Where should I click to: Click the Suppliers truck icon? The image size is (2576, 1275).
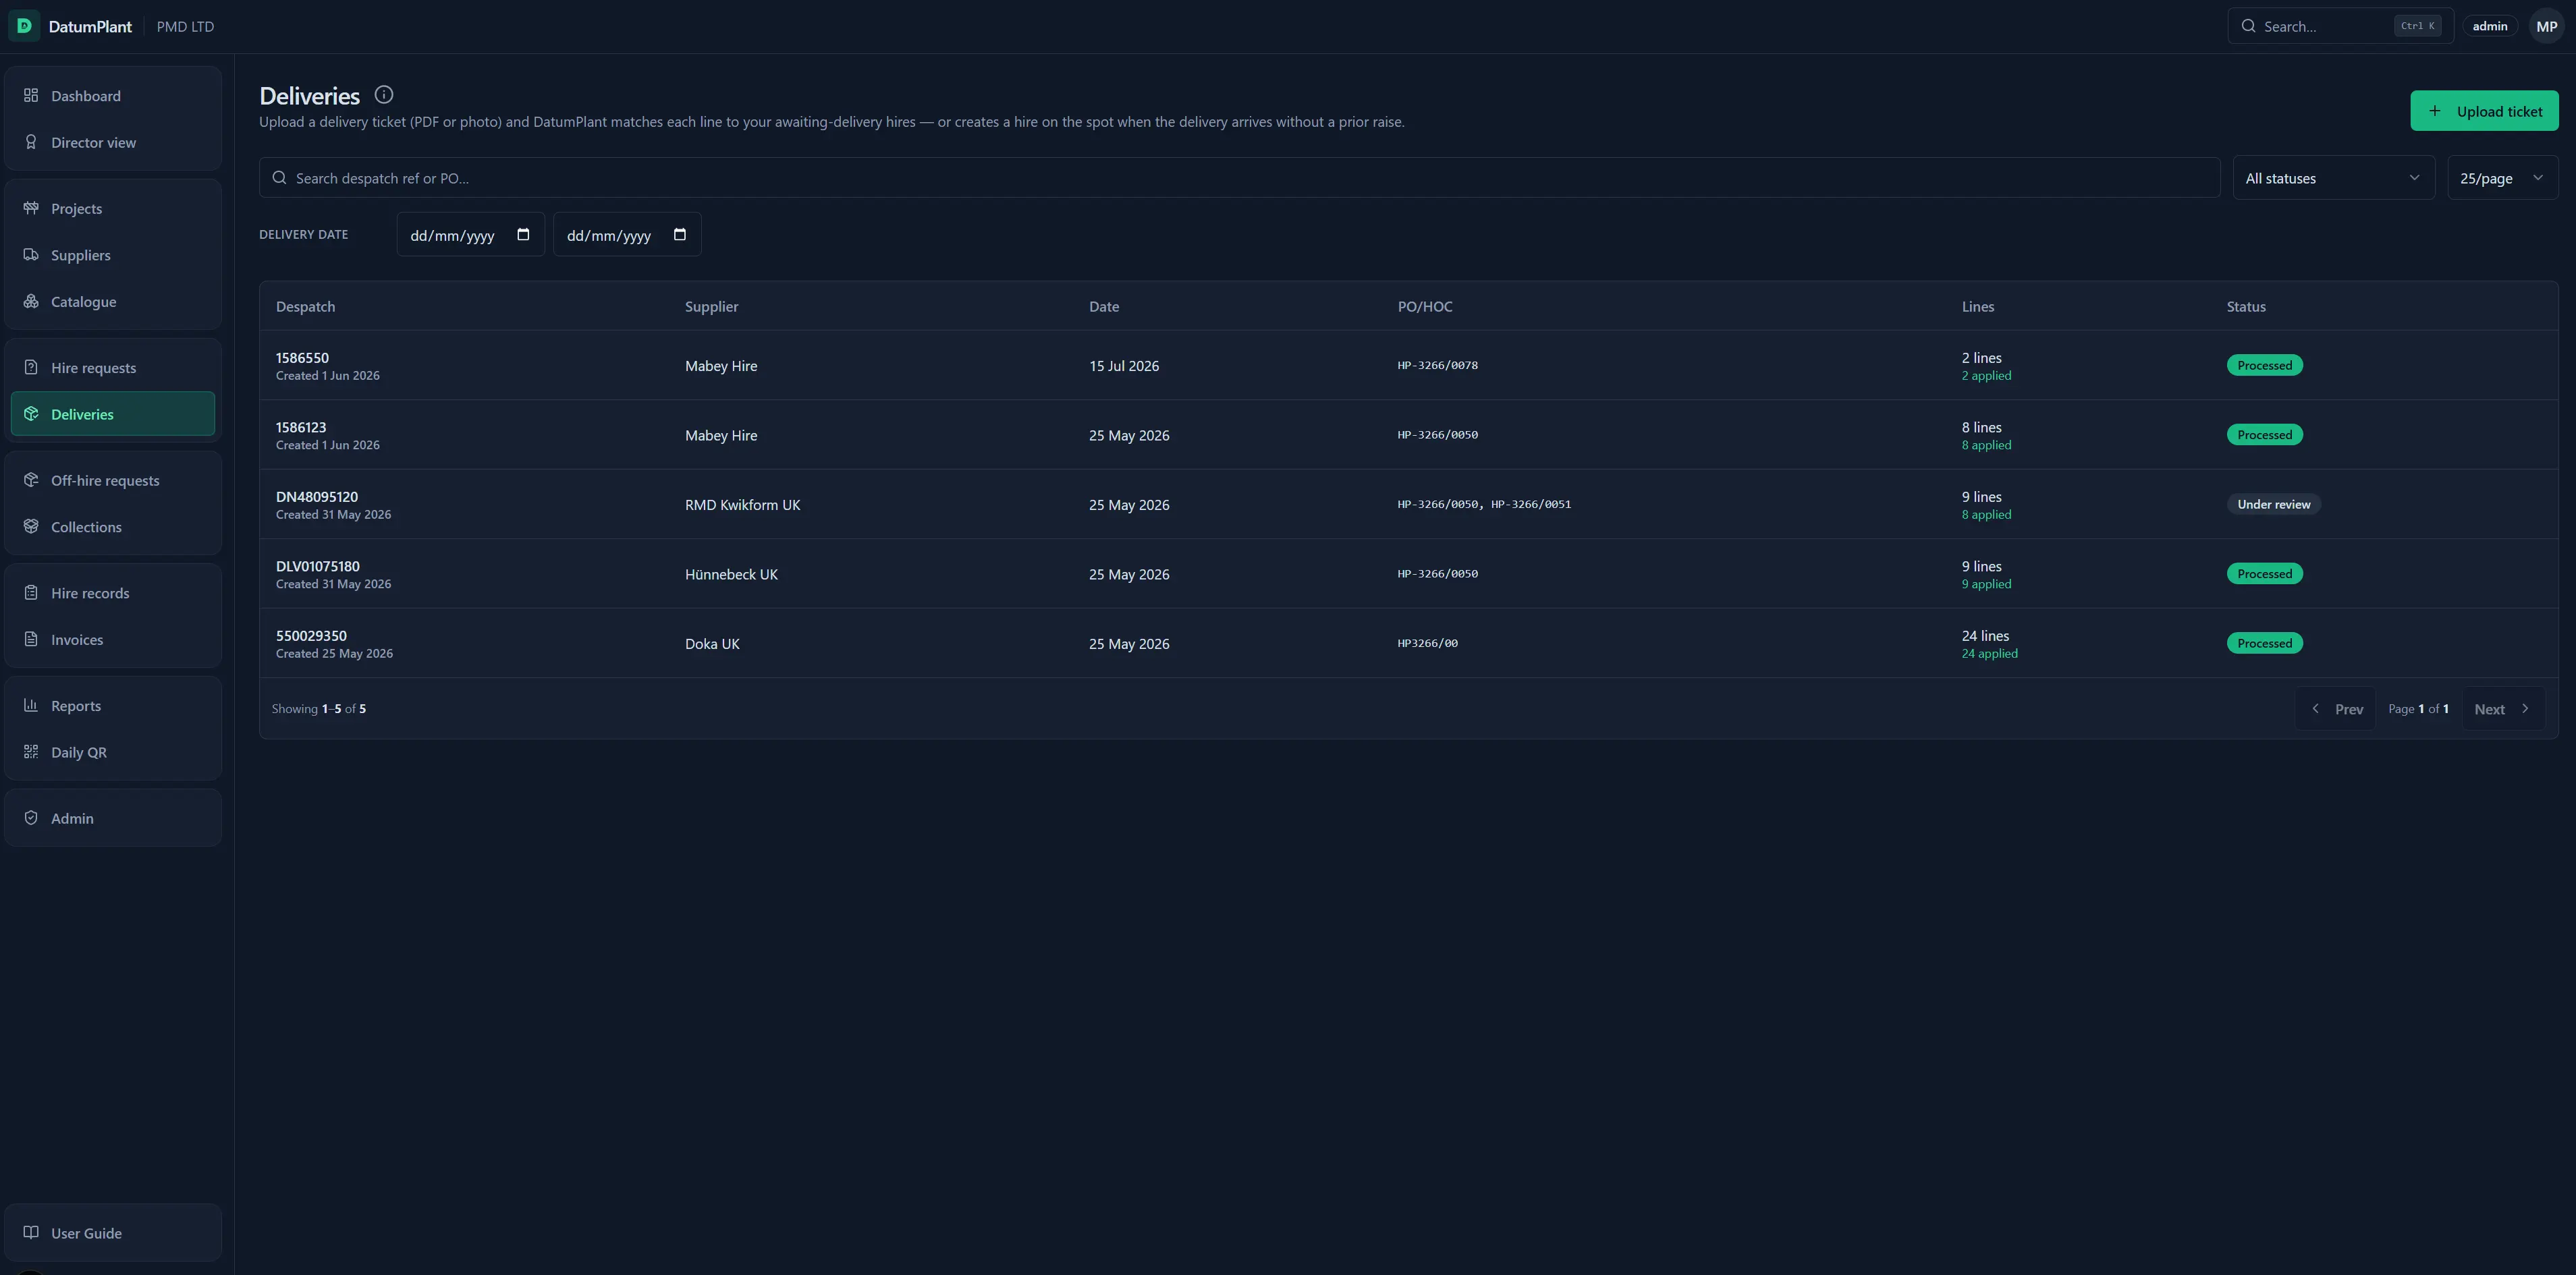(x=31, y=255)
